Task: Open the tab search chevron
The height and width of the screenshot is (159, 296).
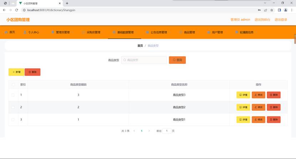Action: coord(265,3)
